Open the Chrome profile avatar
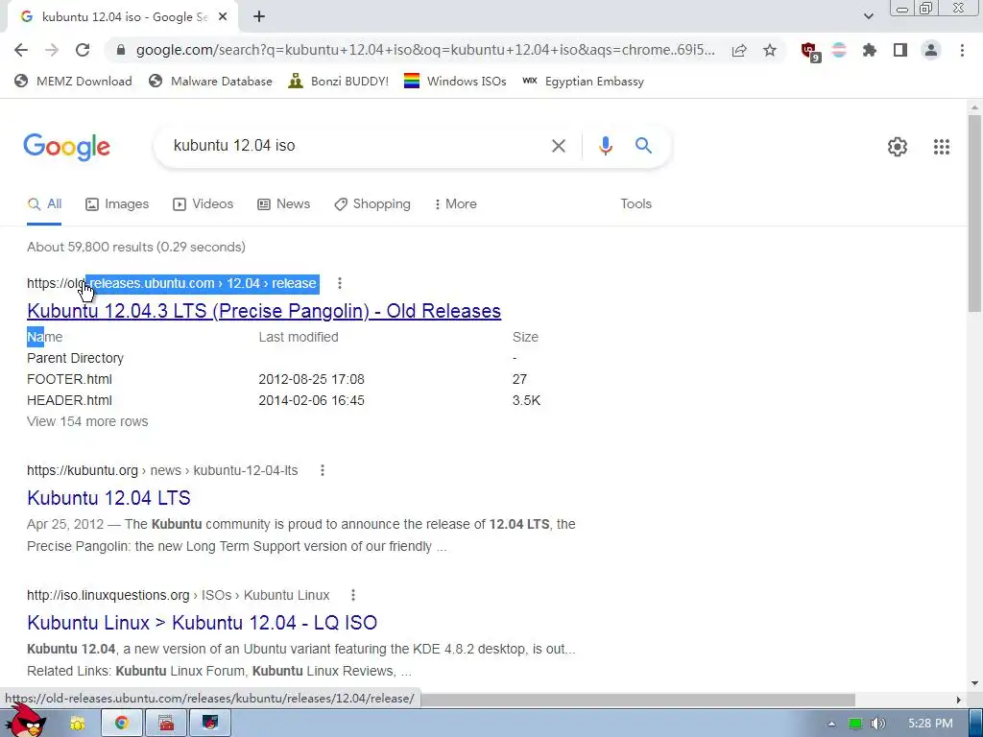 (931, 50)
